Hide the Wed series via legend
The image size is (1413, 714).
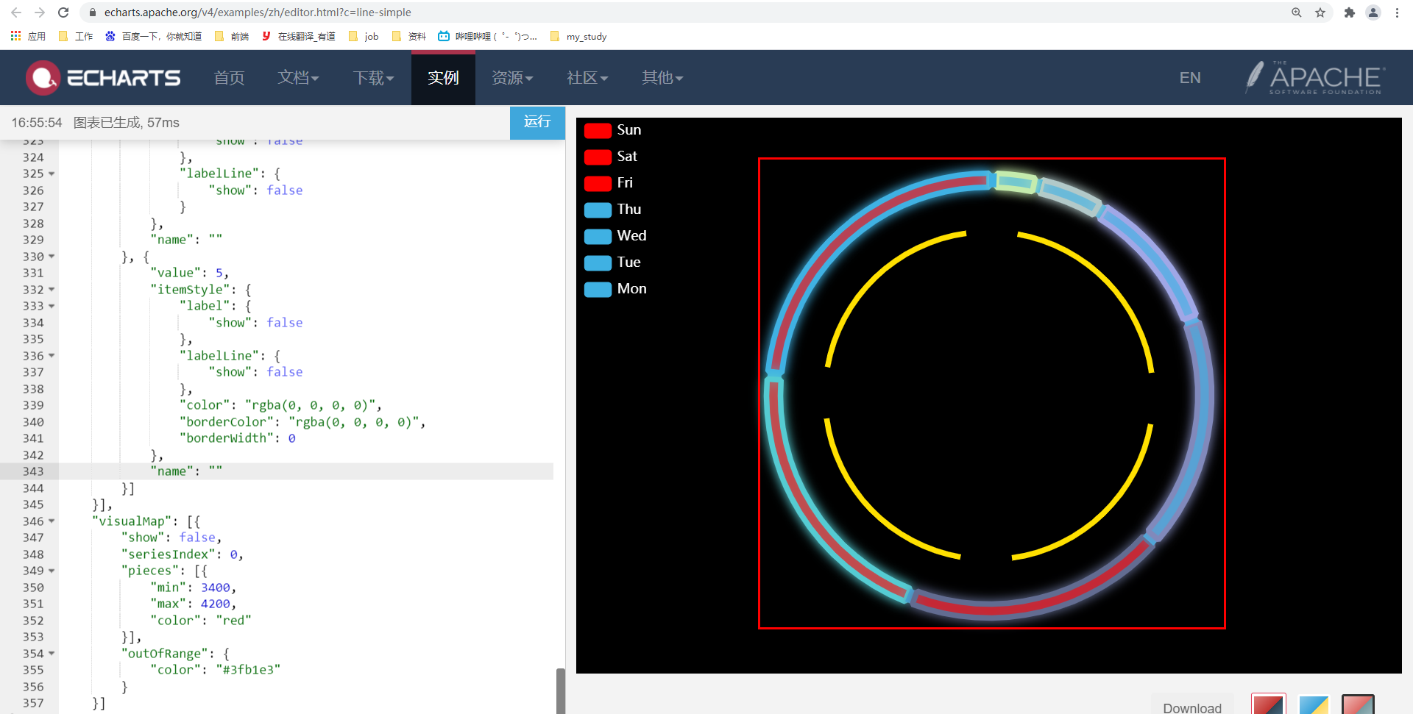615,236
